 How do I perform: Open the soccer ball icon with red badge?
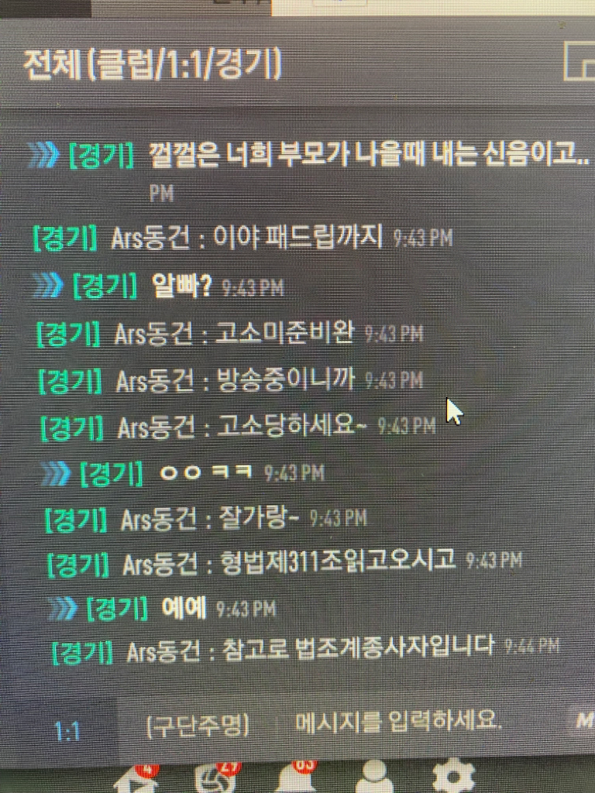point(215,778)
